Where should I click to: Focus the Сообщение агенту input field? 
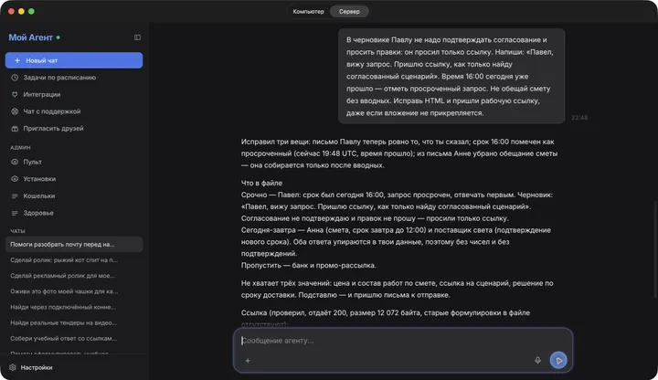[403, 341]
